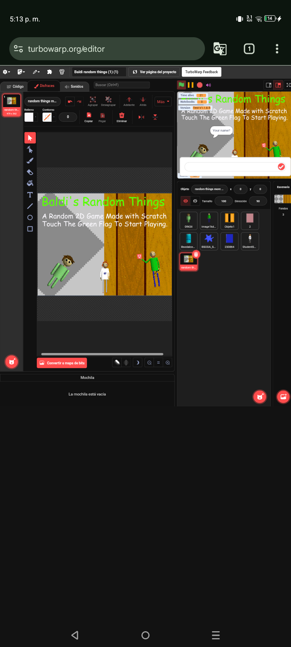
Task: Click the Desagrupar ungroup icon
Action: [x=108, y=99]
